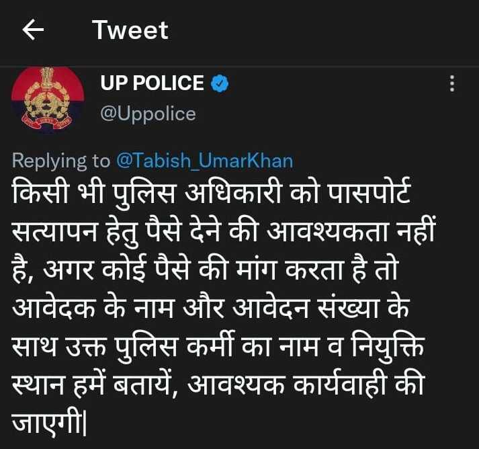The image size is (479, 449).
Task: Open the UP POLICE display name
Action: click(x=152, y=83)
